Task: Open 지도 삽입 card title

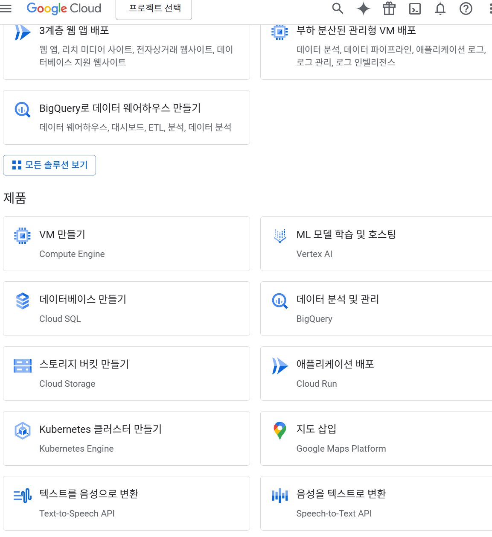Action: click(317, 429)
